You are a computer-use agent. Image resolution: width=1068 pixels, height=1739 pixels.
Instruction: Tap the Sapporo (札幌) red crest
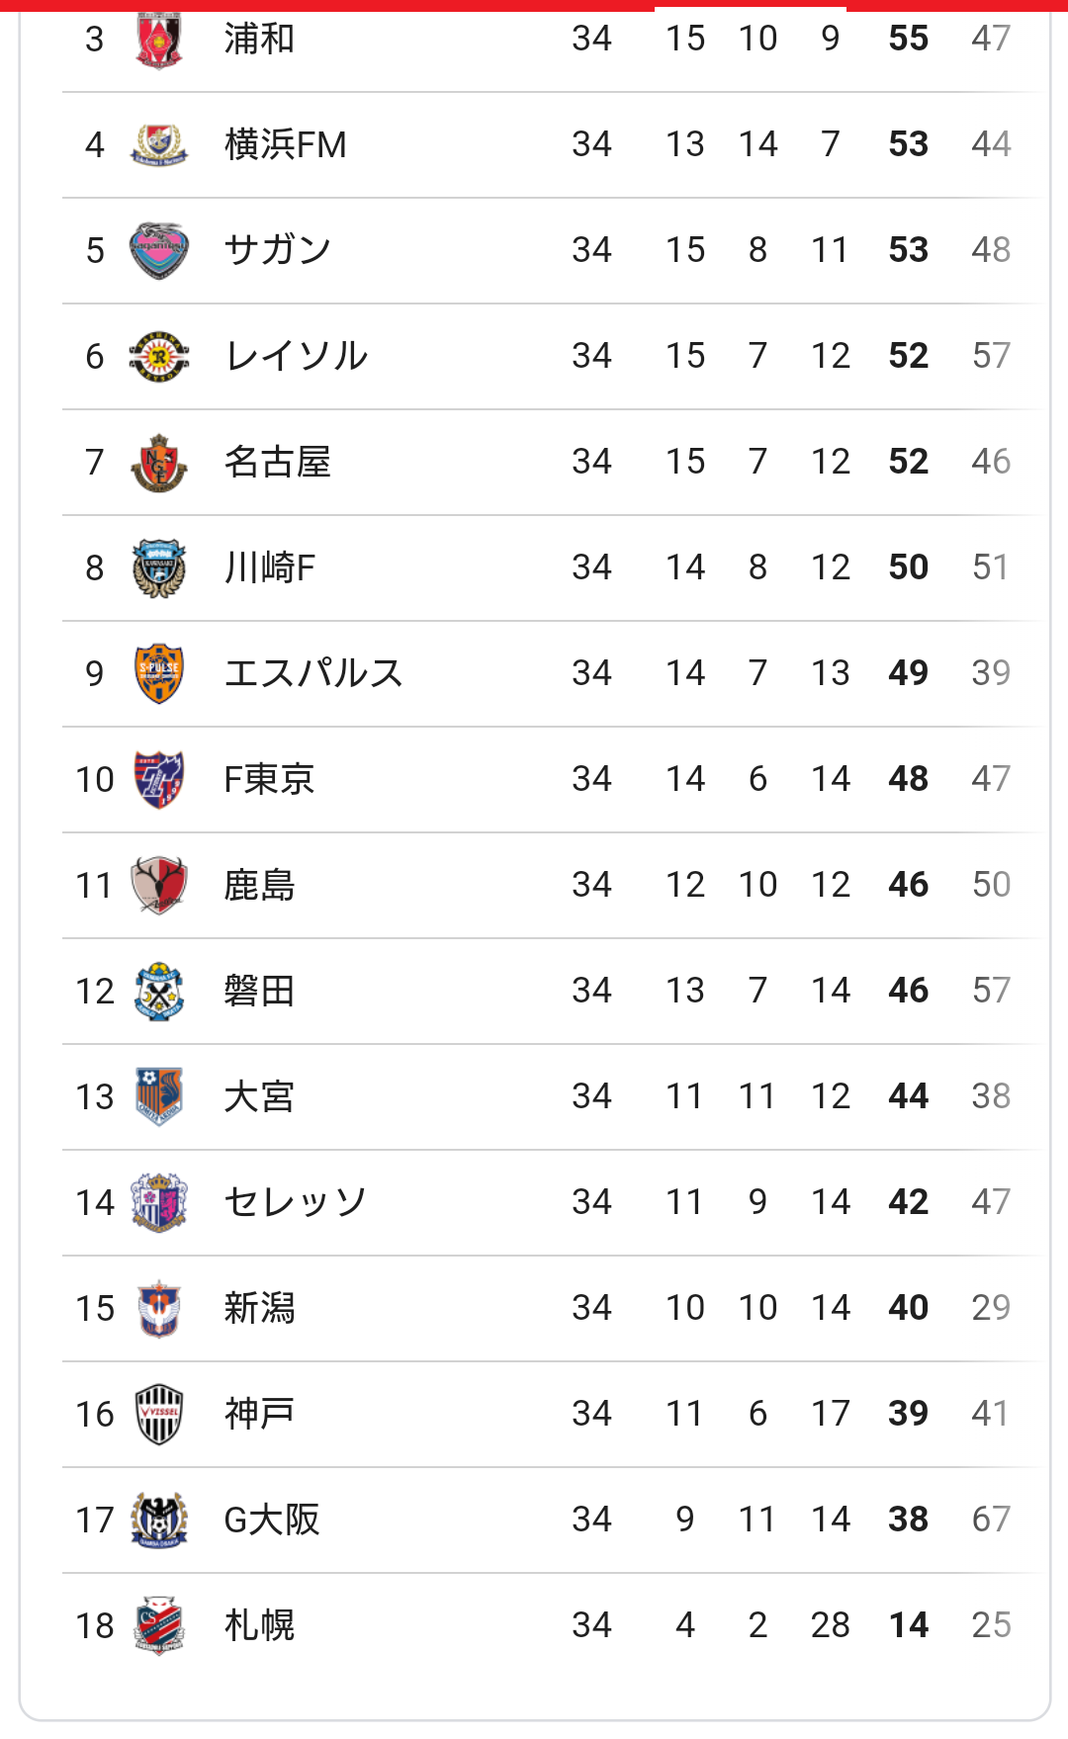coord(159,1625)
